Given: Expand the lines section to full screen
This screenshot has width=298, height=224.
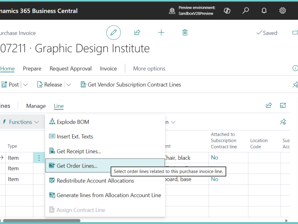Looking at the screenshot, I should (x=283, y=106).
